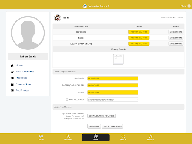This screenshot has width=192, height=144.
Task: Click the help icon beside Add Vaccination
Action: [67, 99]
